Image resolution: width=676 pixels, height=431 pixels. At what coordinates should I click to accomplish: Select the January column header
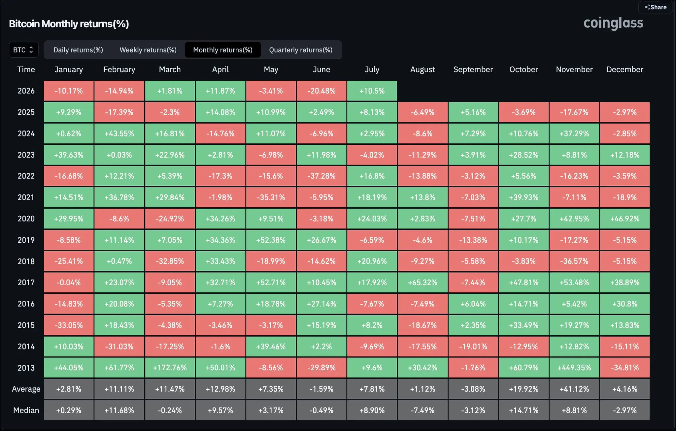(69, 69)
